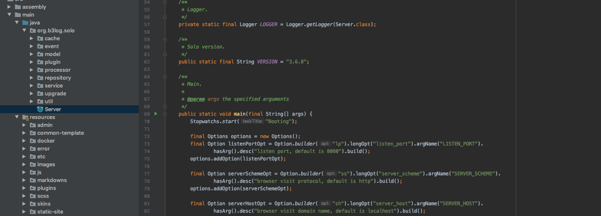601x216 pixels.
Task: Collapse the resources folder
Action: (17, 117)
